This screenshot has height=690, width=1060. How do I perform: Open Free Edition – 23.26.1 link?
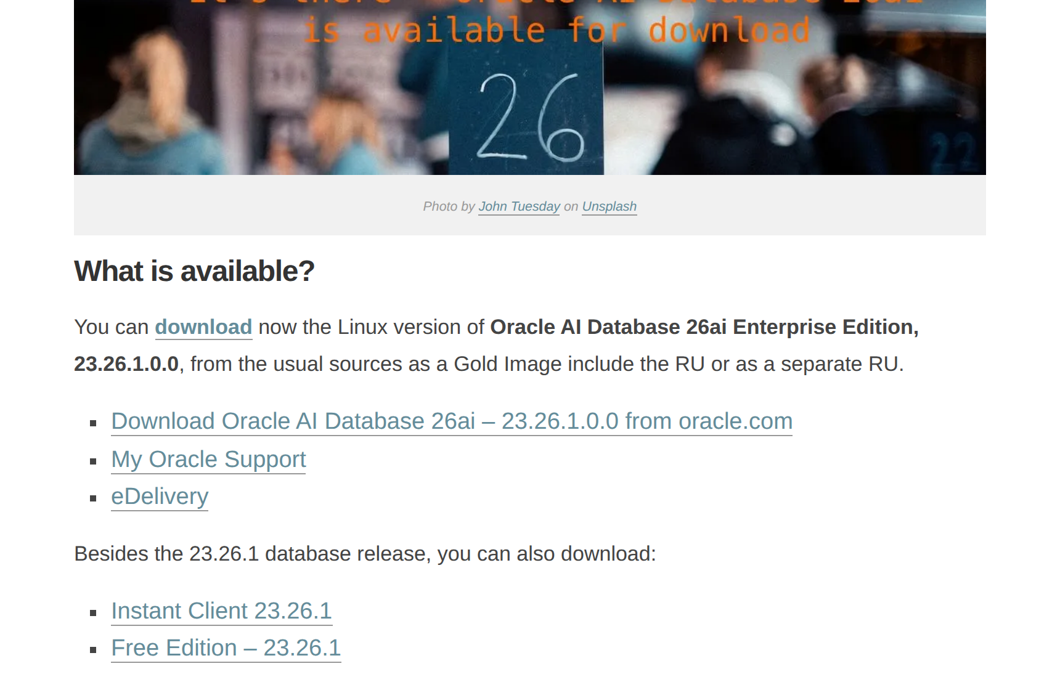[x=226, y=648]
